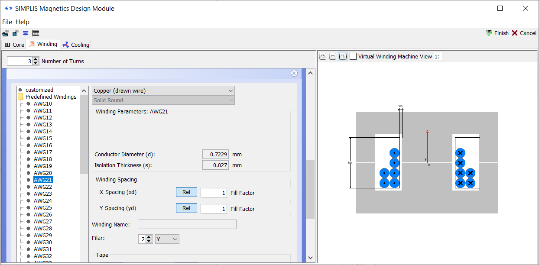
Task: Zoom out of the winding view
Action: click(x=333, y=57)
